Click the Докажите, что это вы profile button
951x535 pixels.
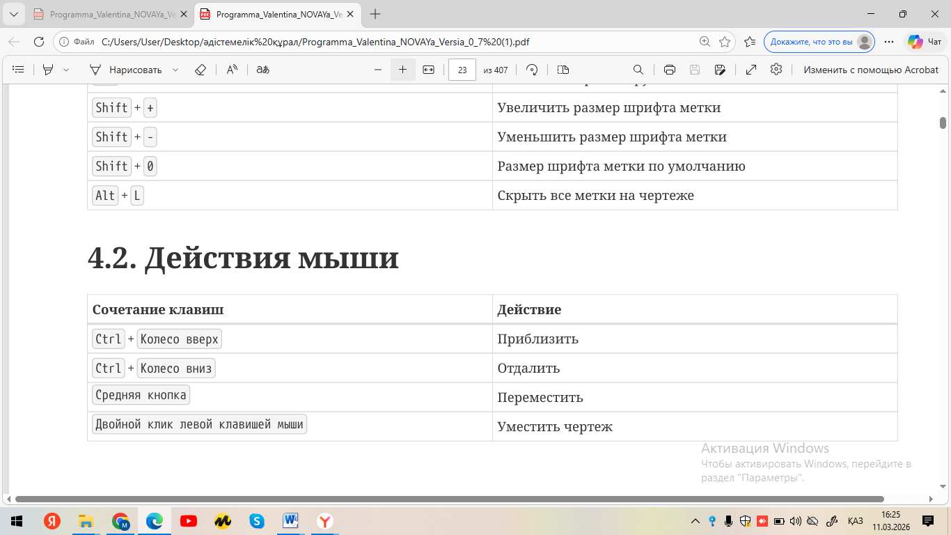[819, 42]
